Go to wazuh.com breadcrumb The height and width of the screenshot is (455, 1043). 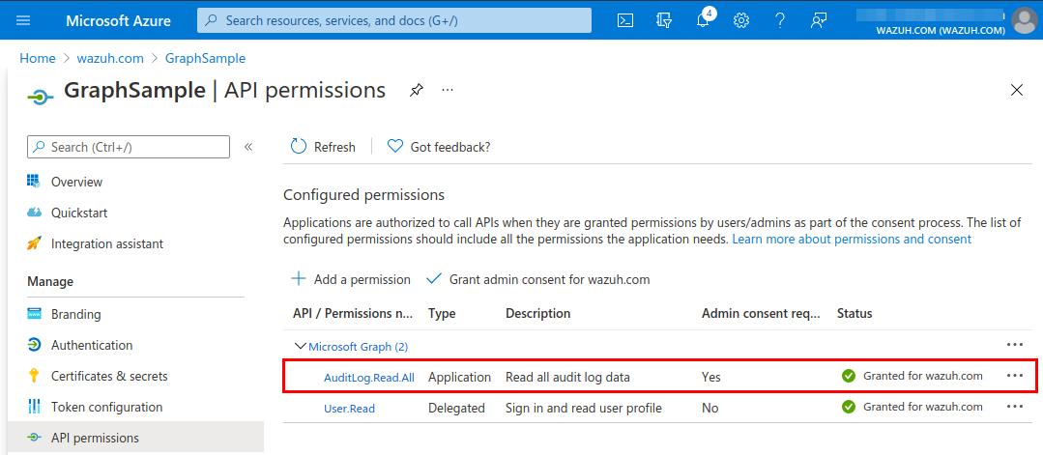110,59
